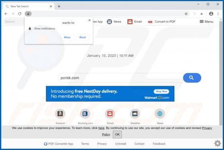
Task: Bookmark this page with the star icon
Action: (x=186, y=14)
